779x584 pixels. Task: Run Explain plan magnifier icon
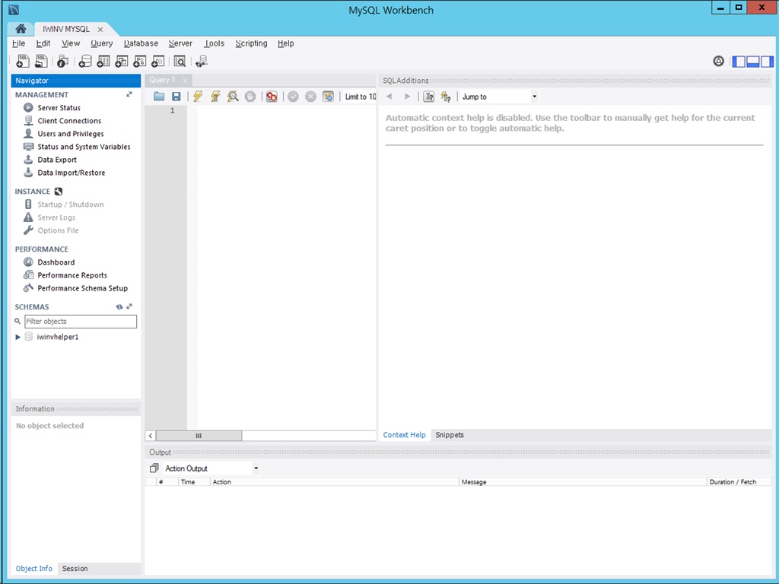(233, 97)
